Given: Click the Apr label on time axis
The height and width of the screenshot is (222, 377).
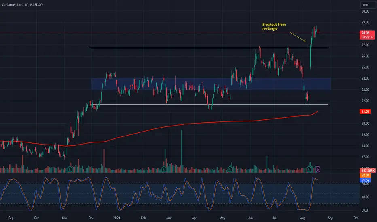Looking at the screenshot, I should click(x=194, y=218).
